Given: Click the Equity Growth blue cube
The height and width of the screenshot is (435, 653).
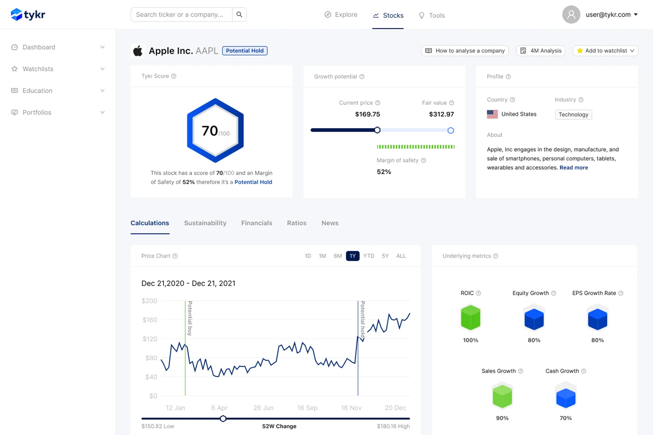Looking at the screenshot, I should tap(534, 318).
